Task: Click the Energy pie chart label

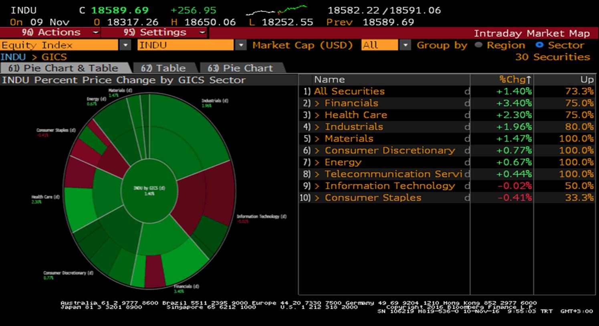Action: pyautogui.click(x=96, y=101)
